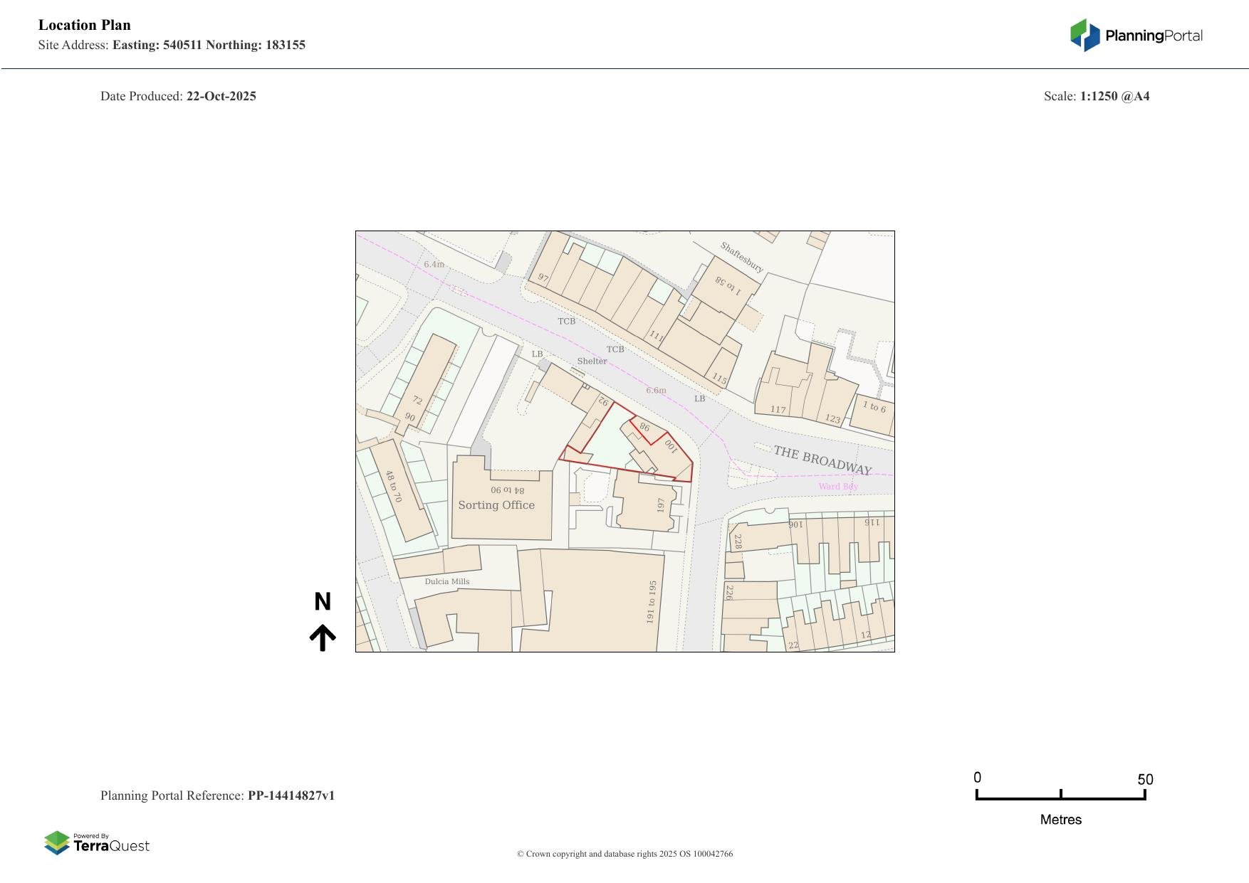This screenshot has height=883, width=1249.
Task: Click the TerraQuest logo
Action: (97, 843)
